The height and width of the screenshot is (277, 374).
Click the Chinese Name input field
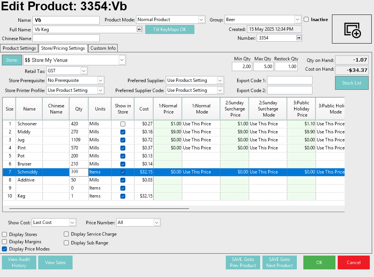pyautogui.click(x=66, y=38)
